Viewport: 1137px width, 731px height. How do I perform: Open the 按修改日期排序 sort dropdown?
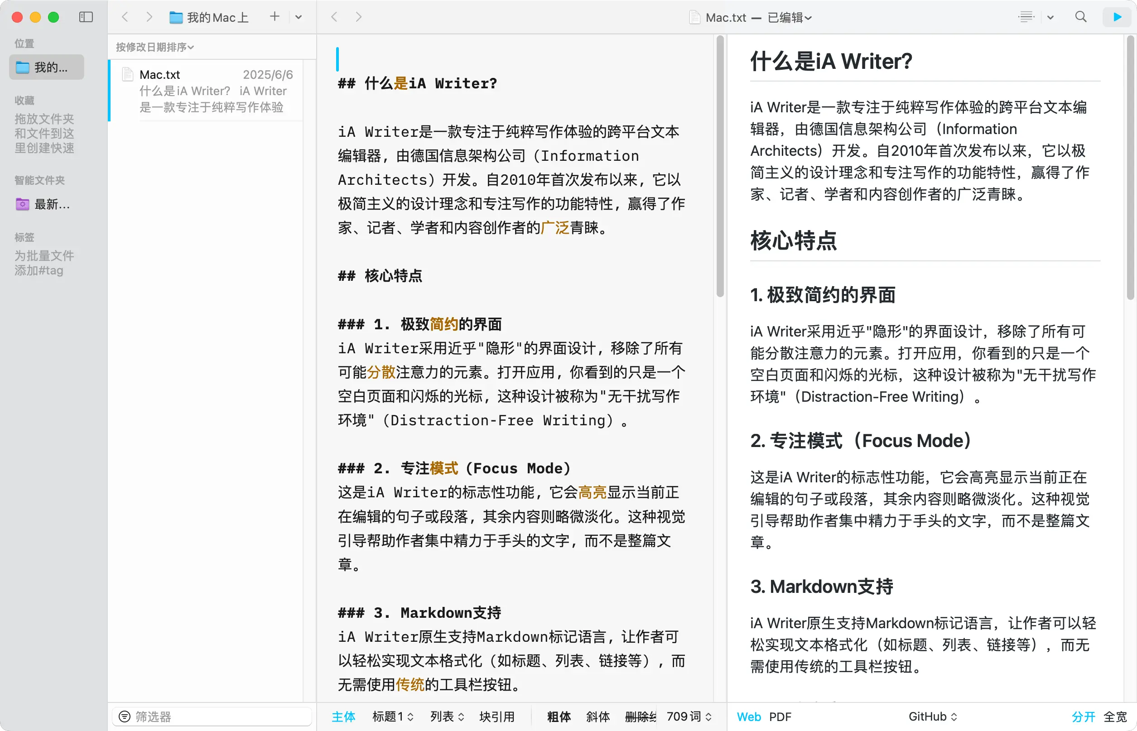click(x=155, y=47)
